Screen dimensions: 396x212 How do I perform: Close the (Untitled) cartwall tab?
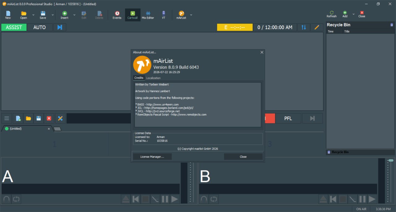[x=49, y=129]
